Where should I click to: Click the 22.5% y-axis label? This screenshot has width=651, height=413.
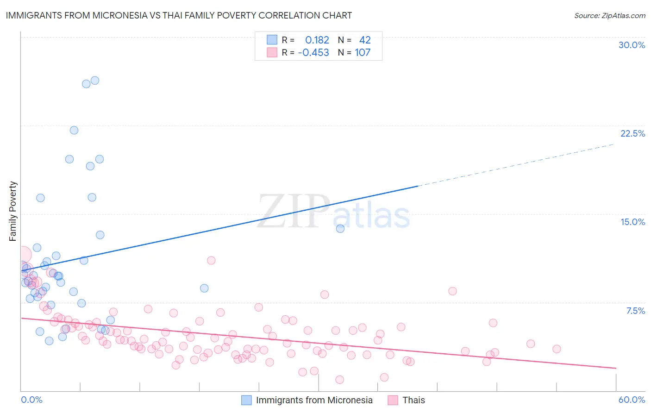(632, 133)
